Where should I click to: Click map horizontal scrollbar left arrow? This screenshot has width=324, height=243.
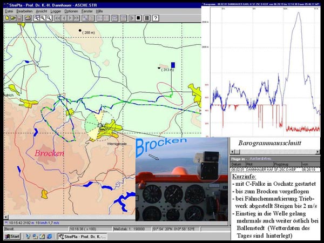[x=6, y=217]
